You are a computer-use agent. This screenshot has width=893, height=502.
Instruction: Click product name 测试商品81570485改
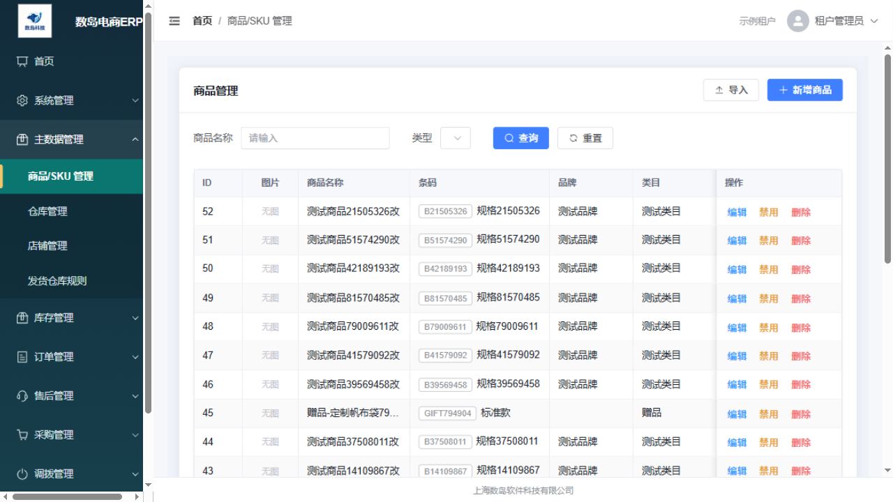[x=353, y=298]
